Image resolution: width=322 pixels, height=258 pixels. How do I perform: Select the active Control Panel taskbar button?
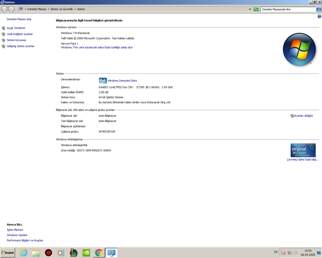[111, 253]
